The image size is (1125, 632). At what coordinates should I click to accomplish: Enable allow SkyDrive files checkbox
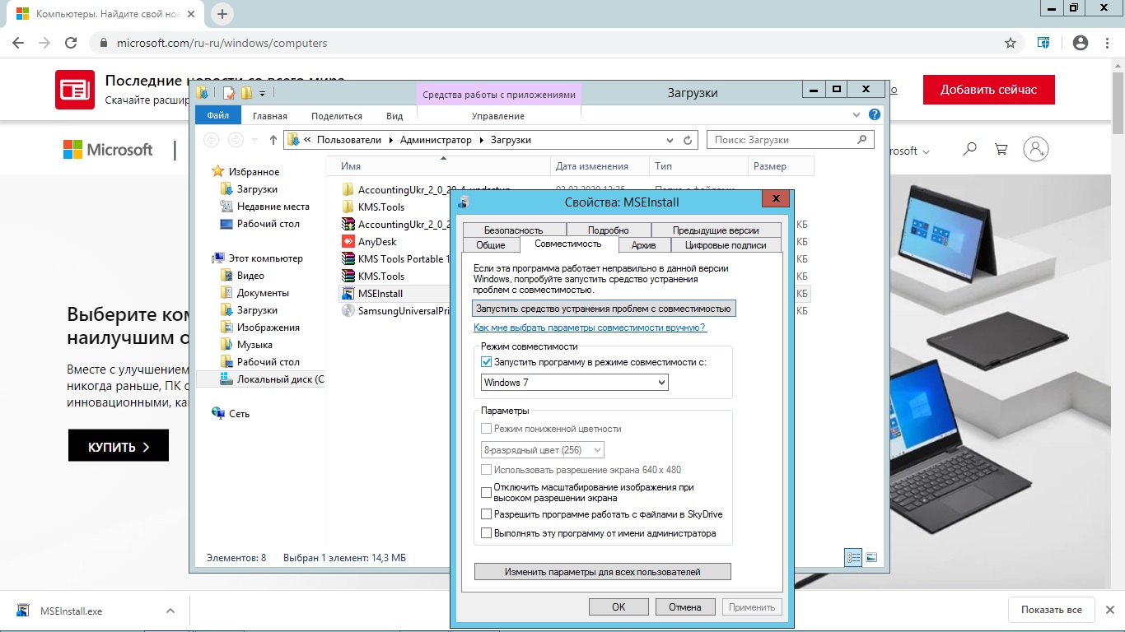(486, 514)
